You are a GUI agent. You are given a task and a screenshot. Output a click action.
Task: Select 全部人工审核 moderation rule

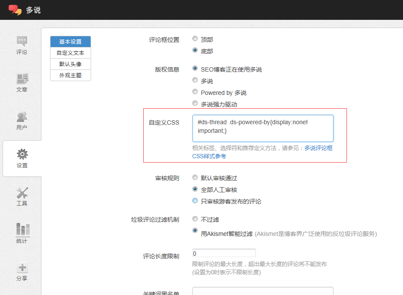[195, 189]
